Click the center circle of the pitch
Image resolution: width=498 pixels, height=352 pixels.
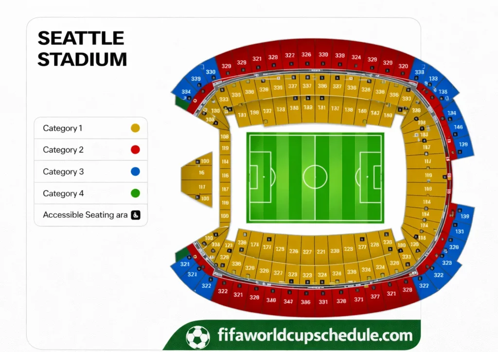pyautogui.click(x=315, y=176)
